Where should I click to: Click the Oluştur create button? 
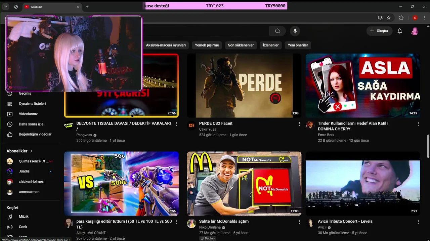[x=379, y=31]
